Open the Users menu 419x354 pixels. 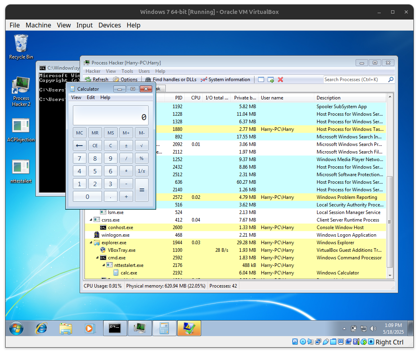point(144,71)
